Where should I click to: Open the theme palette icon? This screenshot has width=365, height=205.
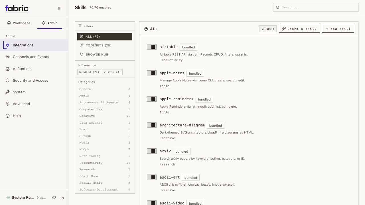tap(54, 198)
